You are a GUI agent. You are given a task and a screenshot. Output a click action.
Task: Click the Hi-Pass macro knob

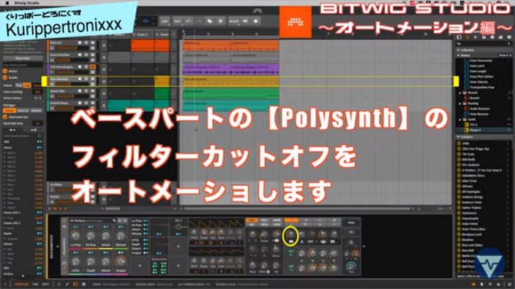tap(91, 236)
